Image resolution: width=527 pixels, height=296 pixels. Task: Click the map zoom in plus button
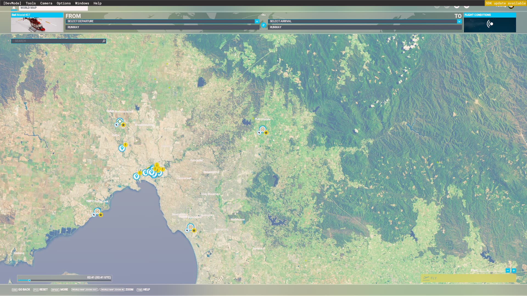tap(514, 271)
